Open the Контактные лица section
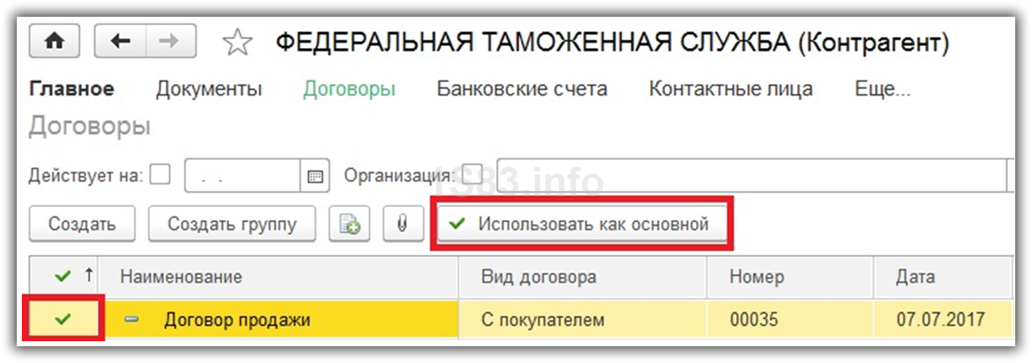1032x363 pixels. click(x=731, y=89)
